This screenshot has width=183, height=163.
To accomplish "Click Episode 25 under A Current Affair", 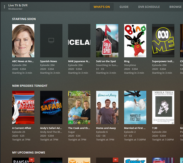I will (19, 132).
